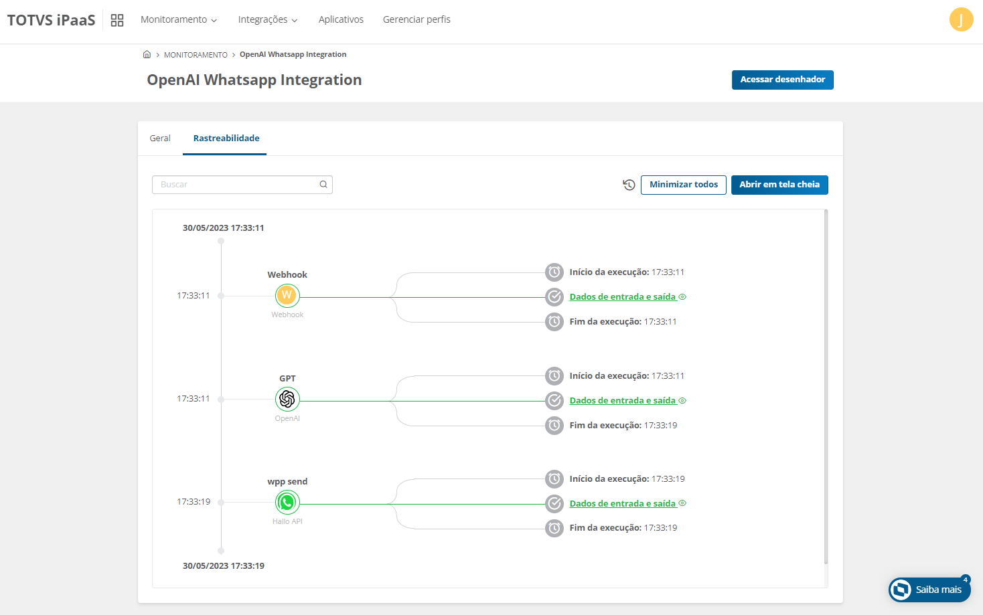Screen dimensions: 983x615
Task: Open the user avatar J
Action: 961,19
